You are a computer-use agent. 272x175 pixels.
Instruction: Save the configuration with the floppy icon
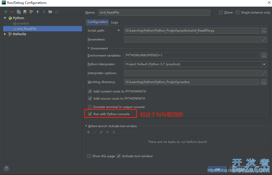click(25, 12)
